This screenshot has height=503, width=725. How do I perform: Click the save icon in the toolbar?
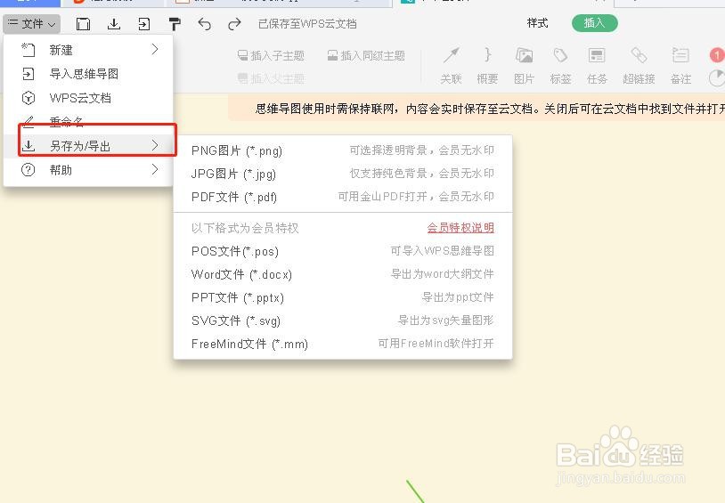83,23
